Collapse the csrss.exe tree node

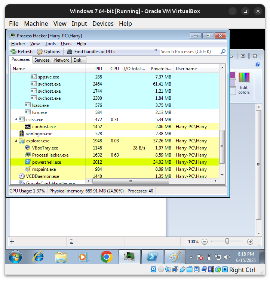[16, 119]
